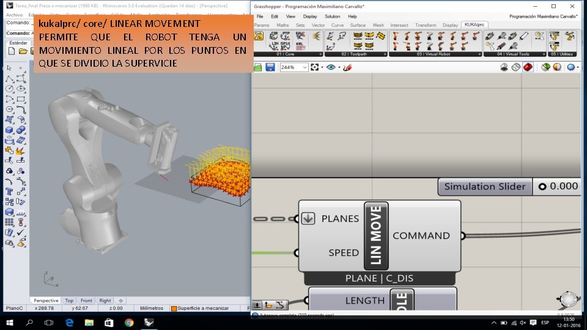Open File Explorer from the taskbar
Image resolution: width=587 pixels, height=330 pixels.
point(89,323)
